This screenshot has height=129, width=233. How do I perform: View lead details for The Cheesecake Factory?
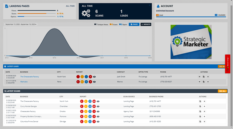pyautogui.click(x=199, y=77)
